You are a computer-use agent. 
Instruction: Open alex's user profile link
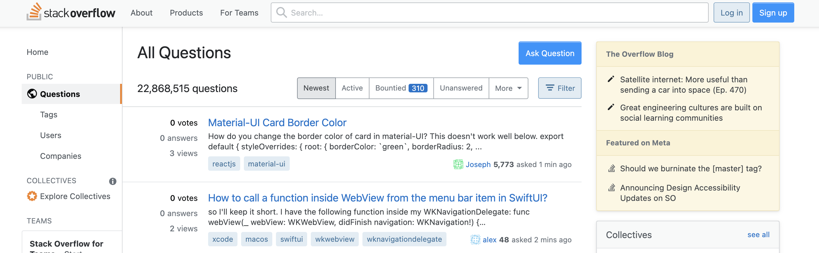coord(489,240)
